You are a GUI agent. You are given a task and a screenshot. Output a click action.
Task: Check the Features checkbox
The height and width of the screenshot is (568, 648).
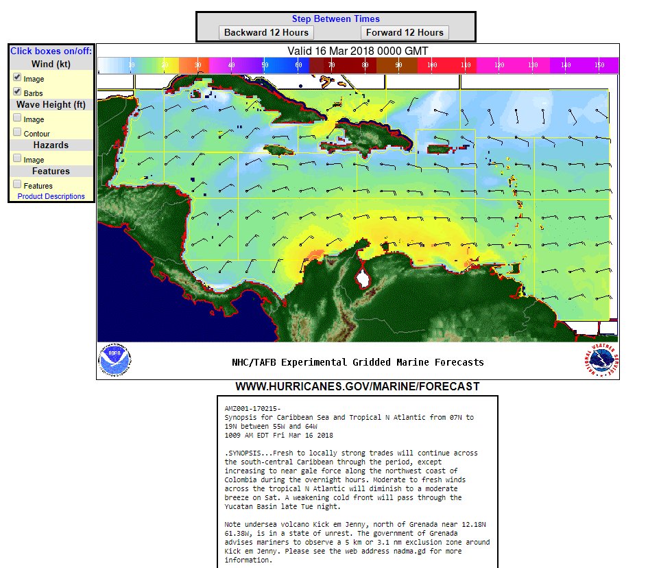[17, 185]
